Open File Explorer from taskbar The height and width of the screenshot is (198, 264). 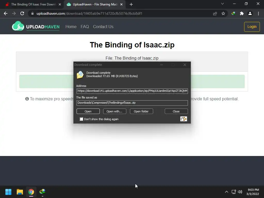pos(20,192)
